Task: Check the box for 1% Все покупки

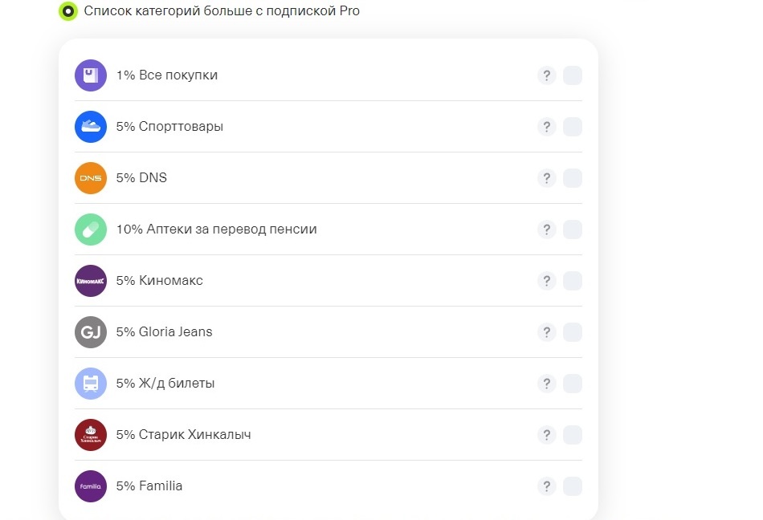Action: [x=573, y=75]
